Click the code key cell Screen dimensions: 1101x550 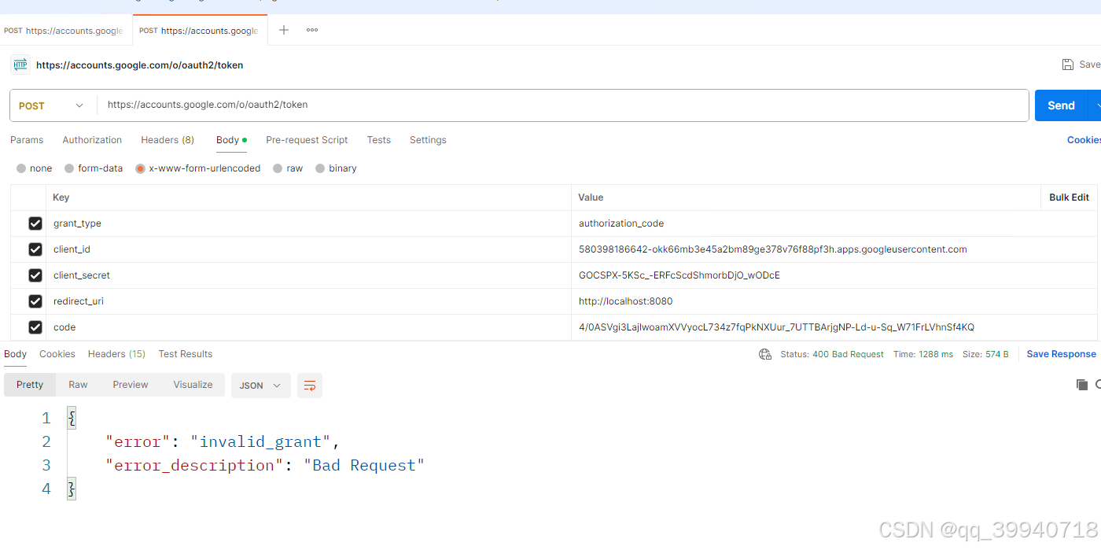tap(309, 327)
